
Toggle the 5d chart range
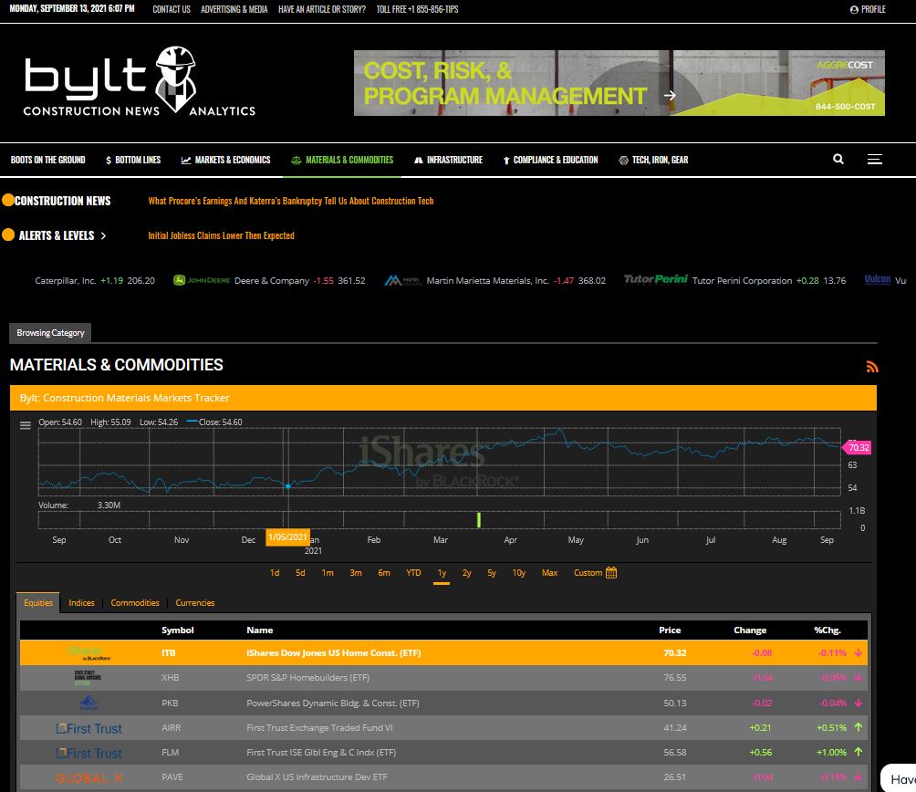click(300, 572)
